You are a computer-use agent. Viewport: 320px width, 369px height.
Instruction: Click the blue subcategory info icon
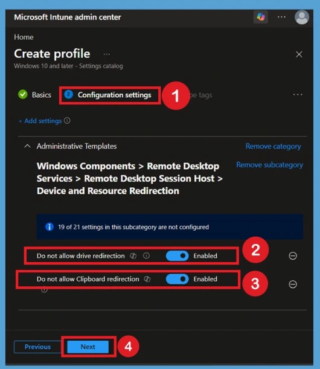(x=50, y=227)
